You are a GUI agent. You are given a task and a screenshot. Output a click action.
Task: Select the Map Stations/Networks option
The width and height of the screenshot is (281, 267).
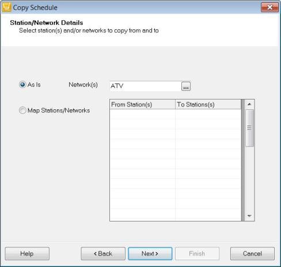coord(22,110)
